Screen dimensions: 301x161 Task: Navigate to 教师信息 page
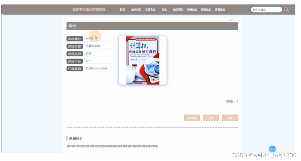(192, 9)
